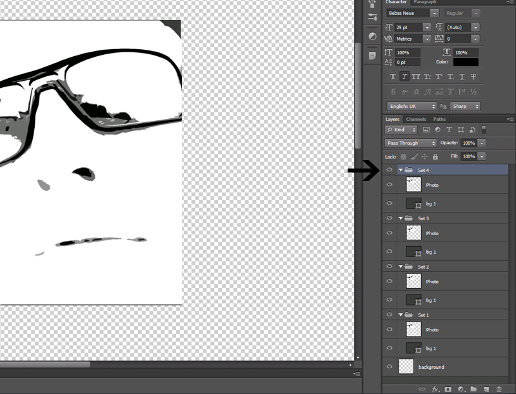Hide the Set 2 group eye
The image size is (516, 394).
(x=390, y=266)
